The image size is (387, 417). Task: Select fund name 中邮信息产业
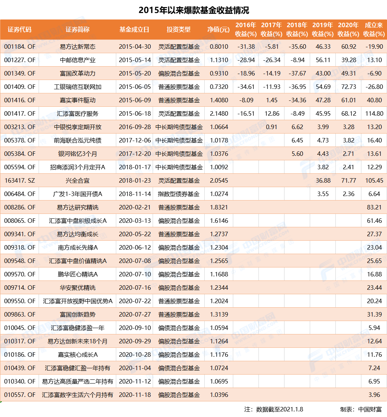point(77,60)
